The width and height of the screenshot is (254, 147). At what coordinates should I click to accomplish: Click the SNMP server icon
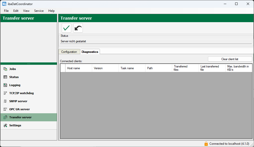pyautogui.click(x=5, y=101)
